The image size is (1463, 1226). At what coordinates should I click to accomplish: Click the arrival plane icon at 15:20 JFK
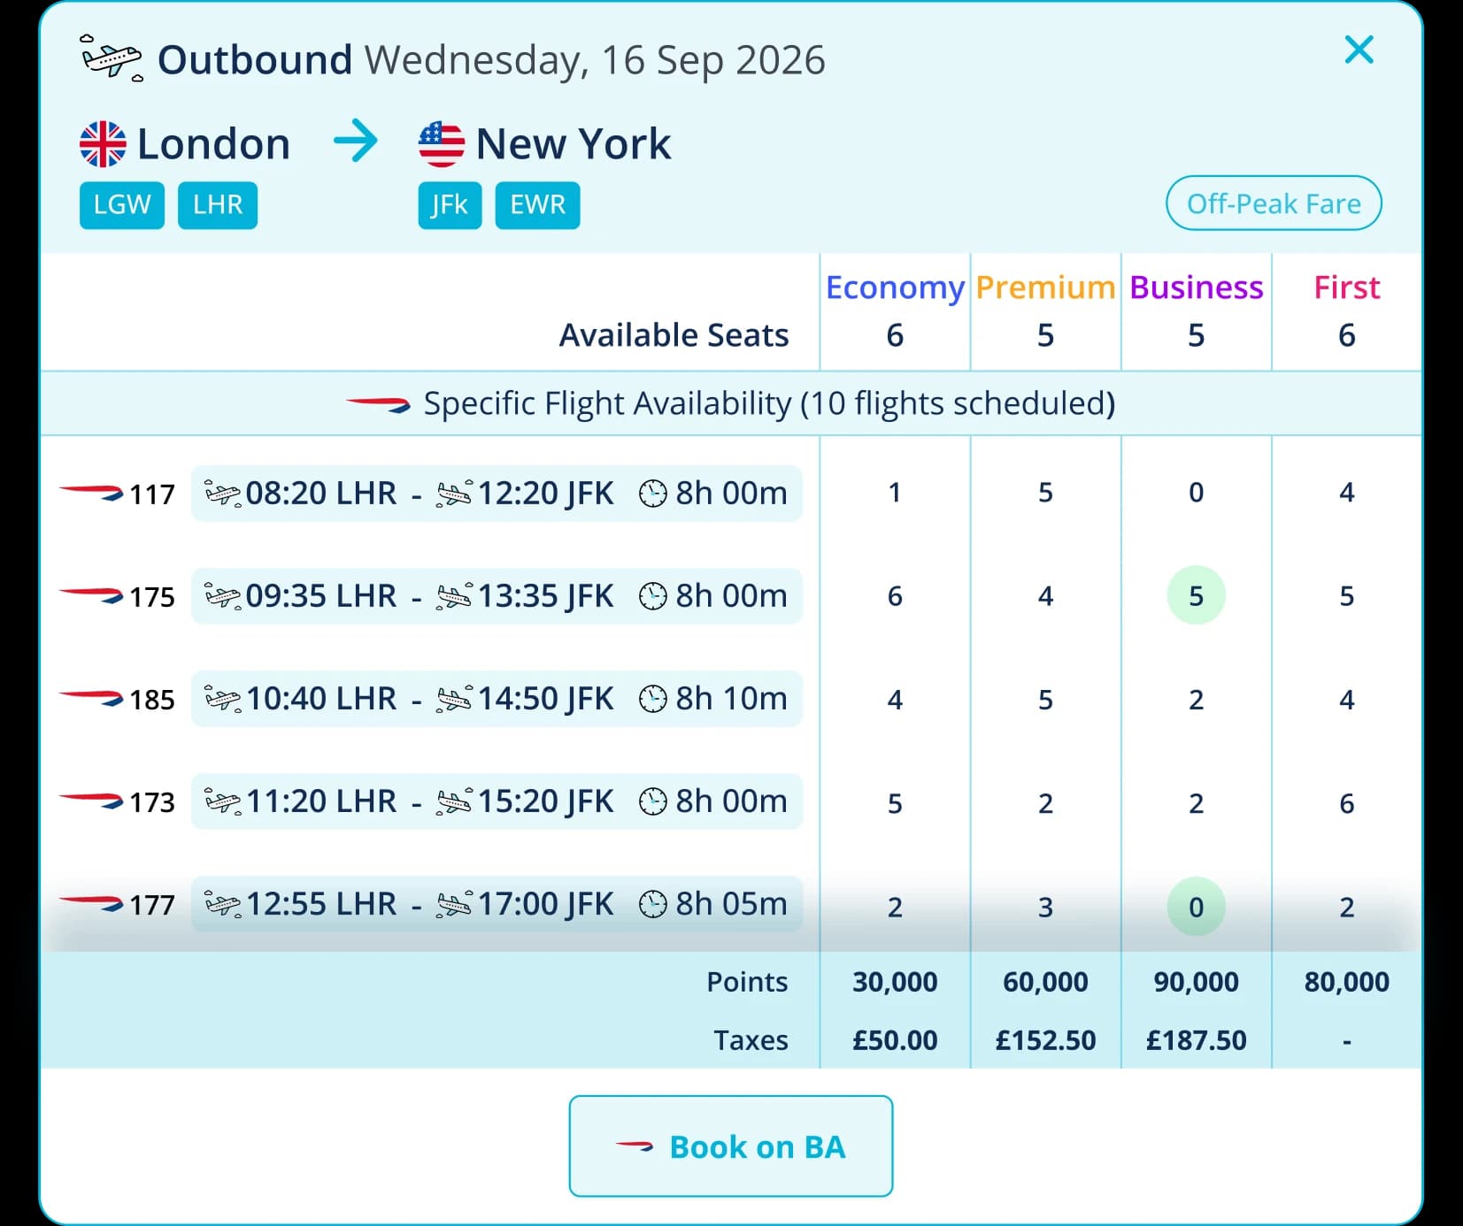[x=455, y=801]
